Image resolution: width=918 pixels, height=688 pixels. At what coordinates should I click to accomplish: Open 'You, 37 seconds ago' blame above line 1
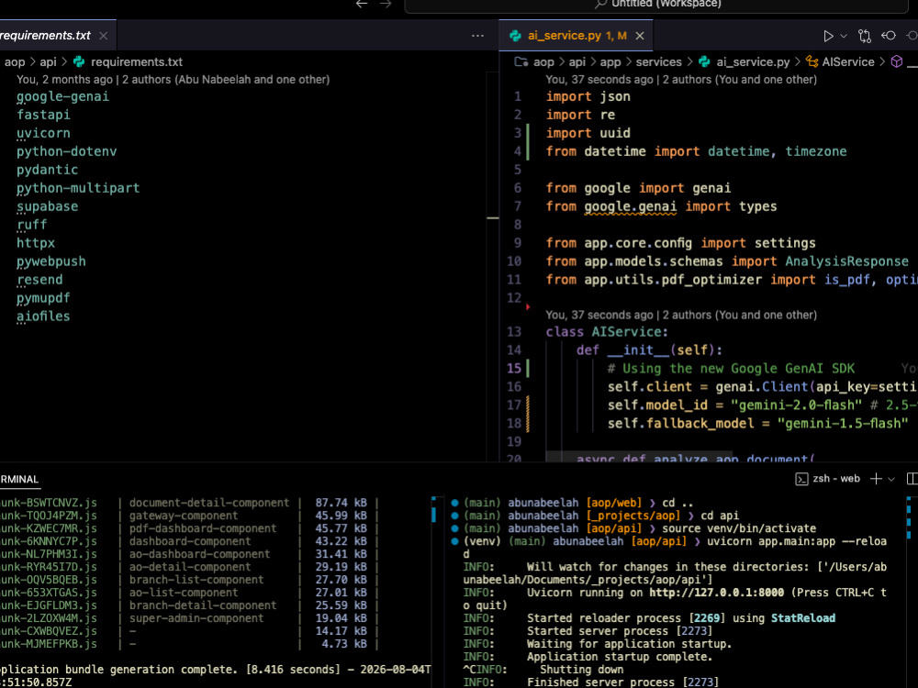pos(681,80)
